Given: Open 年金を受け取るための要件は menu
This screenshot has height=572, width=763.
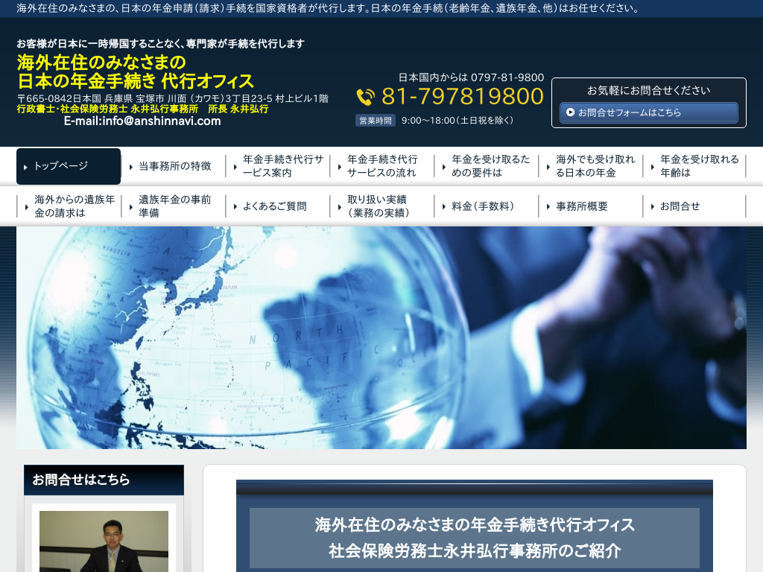Looking at the screenshot, I should (487, 166).
